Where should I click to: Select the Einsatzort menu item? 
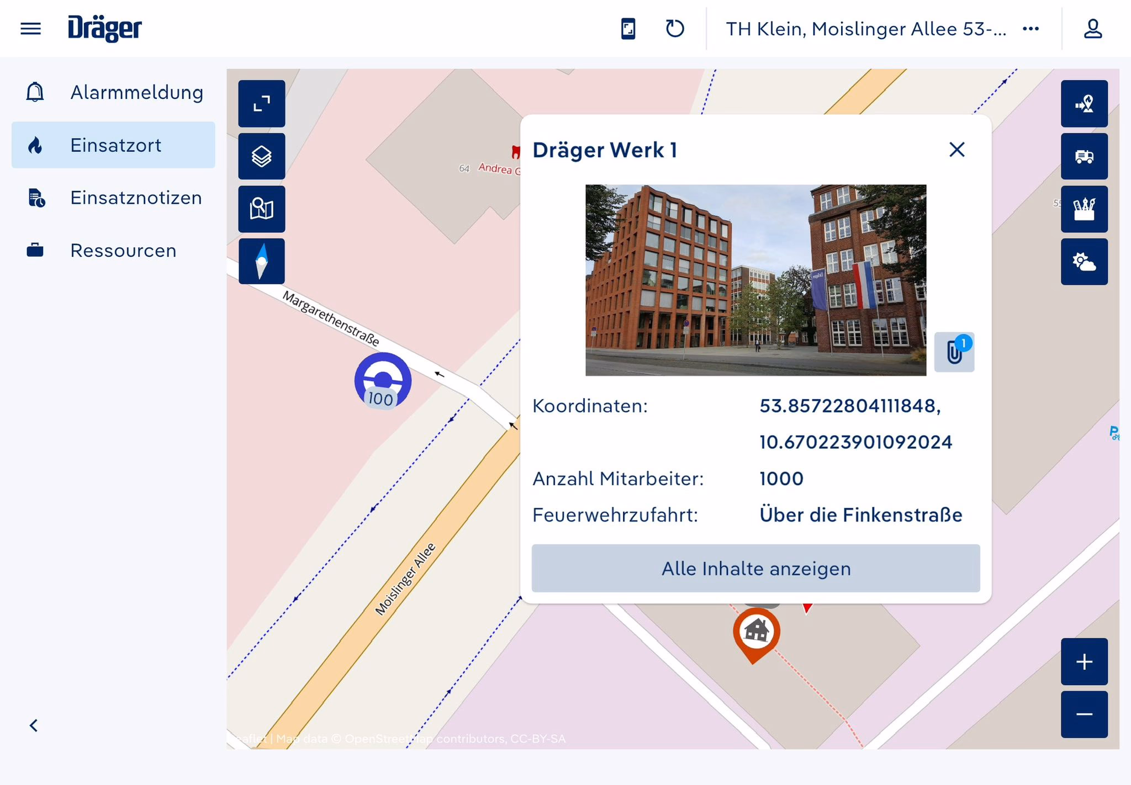(113, 145)
